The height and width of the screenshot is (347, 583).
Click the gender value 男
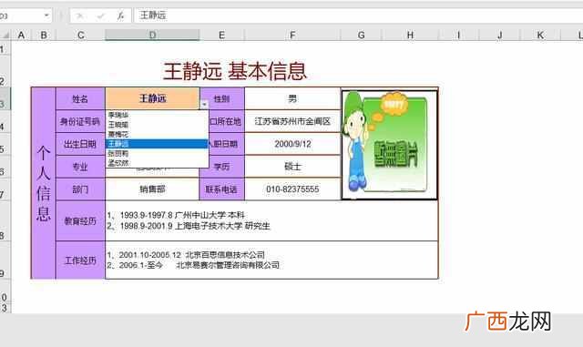[x=292, y=98]
